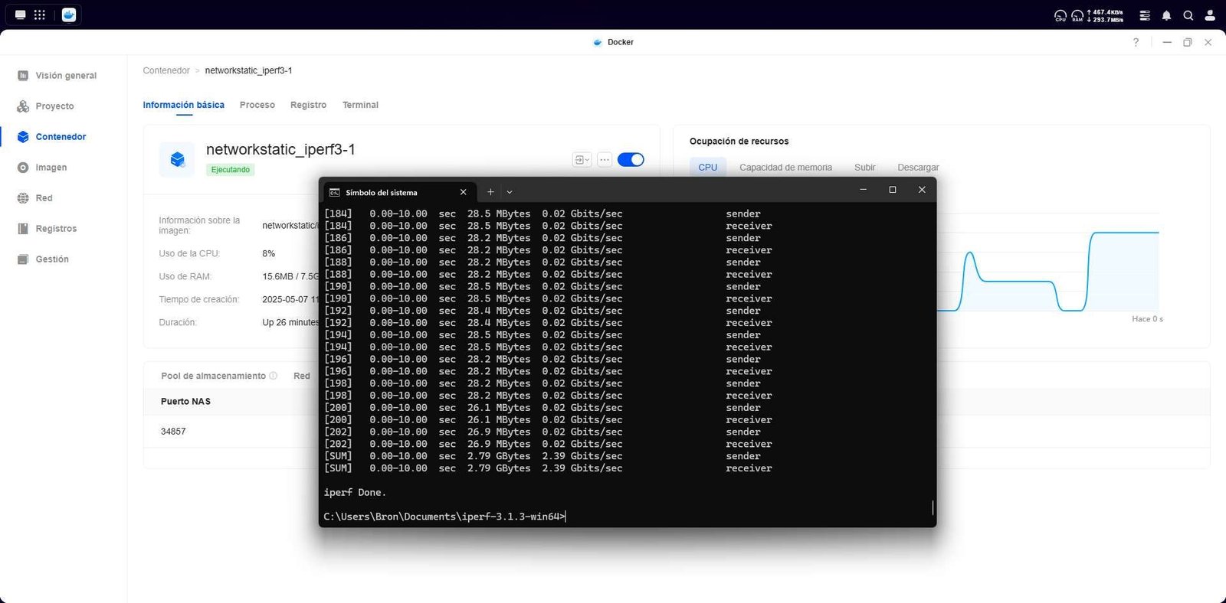
Task: Click the port value 34857
Action: pyautogui.click(x=173, y=432)
